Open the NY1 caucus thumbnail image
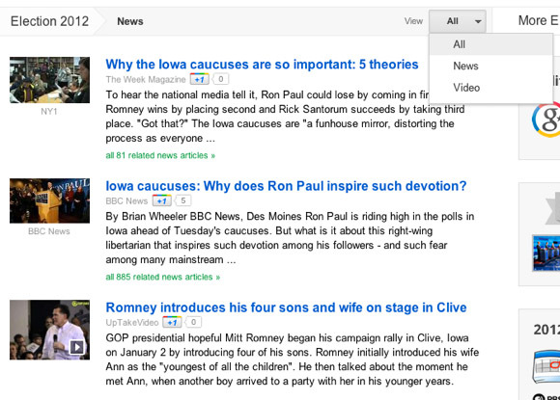This screenshot has width=560, height=400. click(49, 80)
